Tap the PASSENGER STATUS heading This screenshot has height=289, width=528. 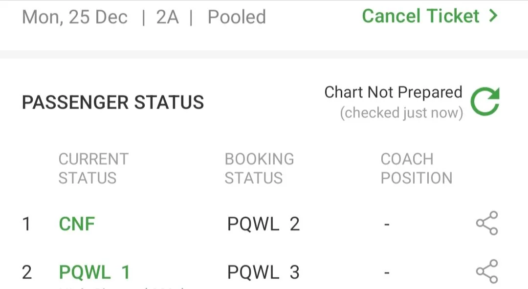(112, 102)
